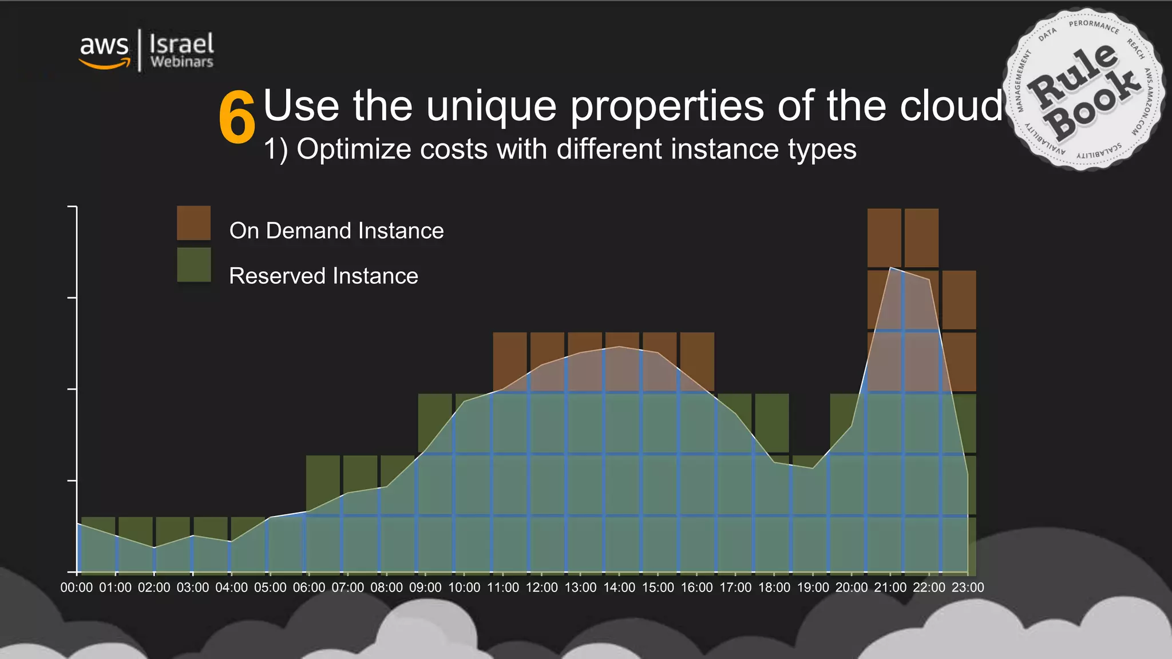The height and width of the screenshot is (659, 1172).
Task: Click the On Demand Instance legend label
Action: pyautogui.click(x=336, y=231)
